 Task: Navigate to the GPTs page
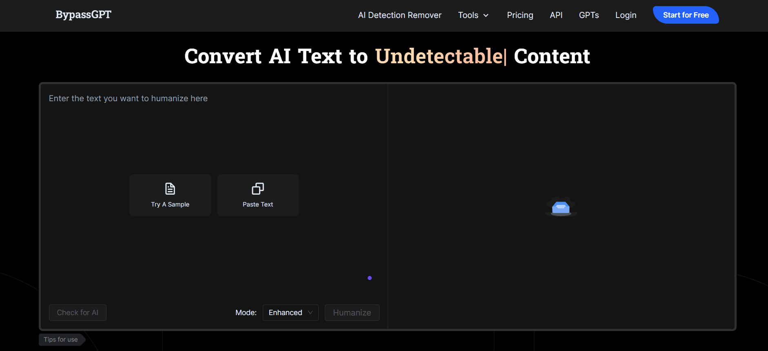point(588,15)
